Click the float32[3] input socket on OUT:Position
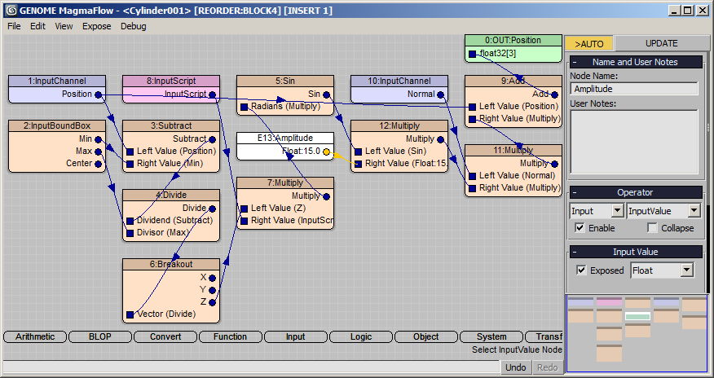714x378 pixels. [x=472, y=54]
